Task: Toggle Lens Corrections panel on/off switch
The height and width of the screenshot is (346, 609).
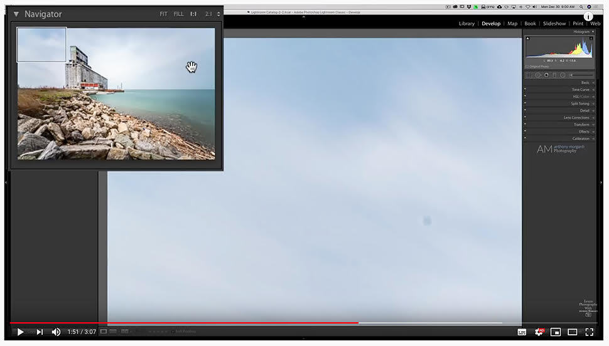Action: pyautogui.click(x=525, y=117)
